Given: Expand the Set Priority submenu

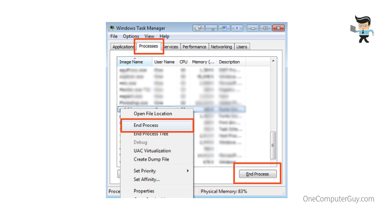Looking at the screenshot, I should point(157,171).
